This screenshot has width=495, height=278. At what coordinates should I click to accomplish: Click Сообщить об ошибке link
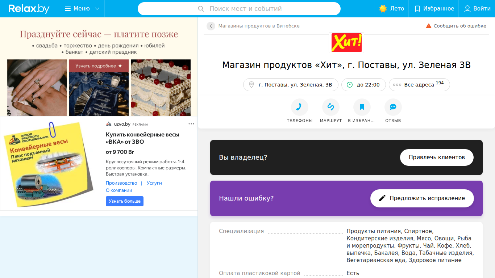tap(460, 26)
